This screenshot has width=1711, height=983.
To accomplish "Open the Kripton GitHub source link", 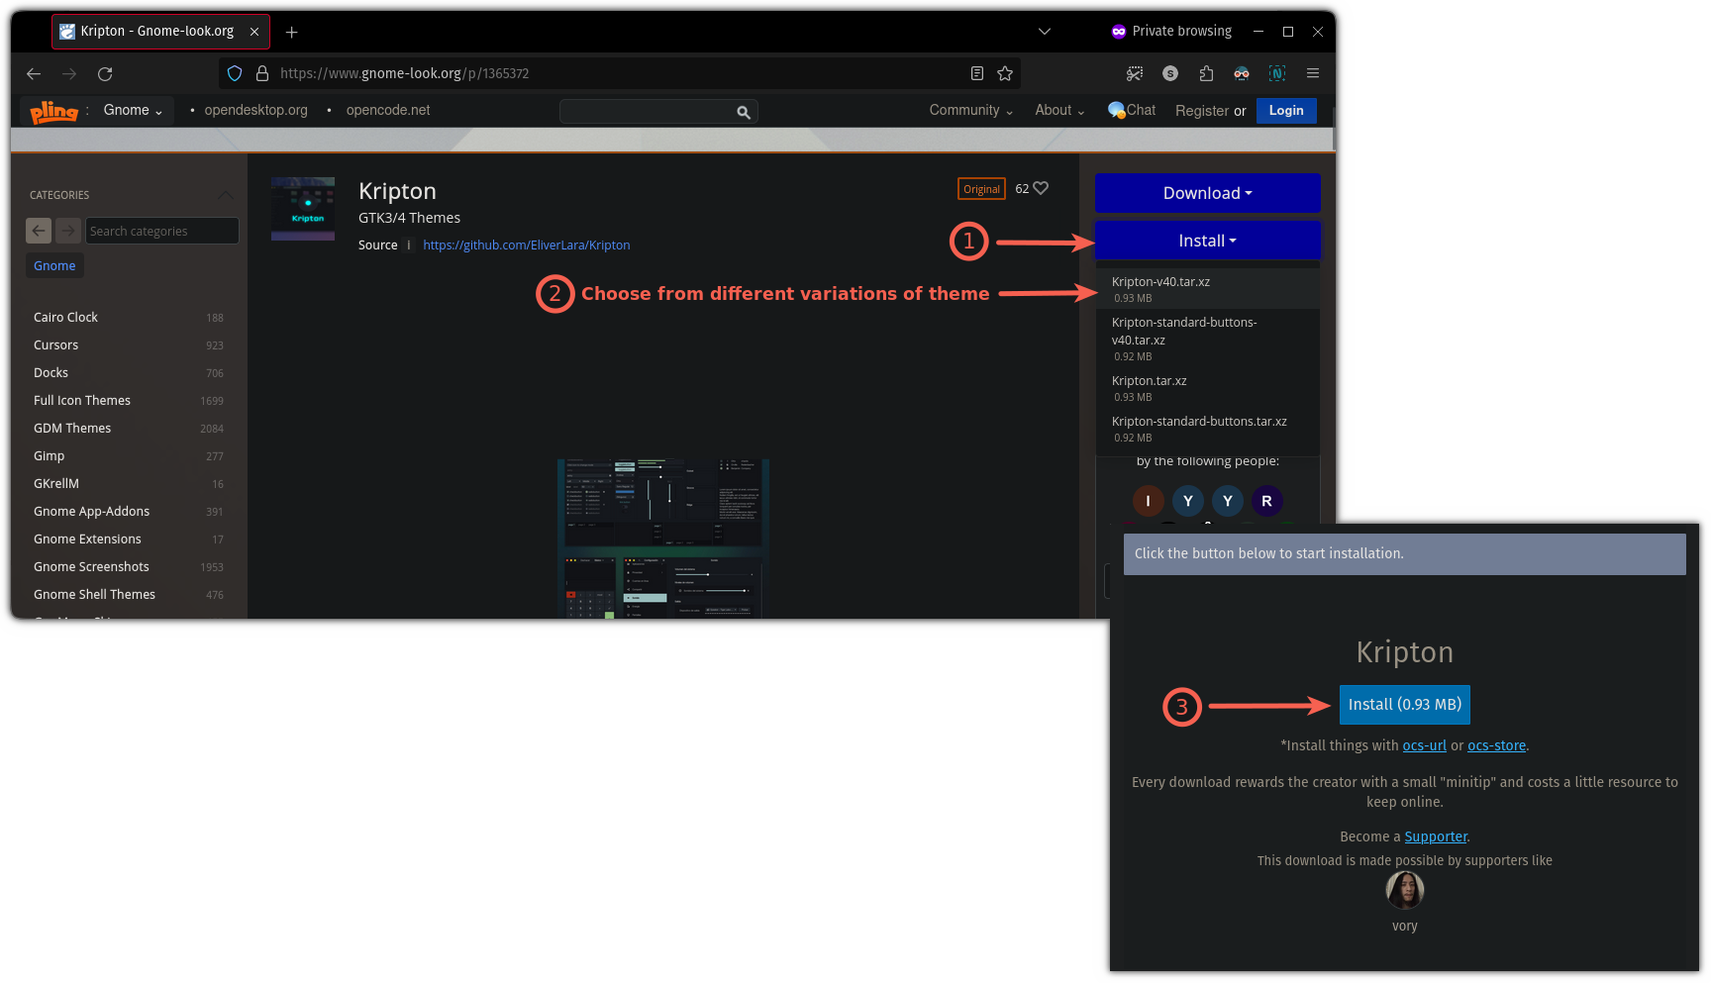I will [526, 245].
